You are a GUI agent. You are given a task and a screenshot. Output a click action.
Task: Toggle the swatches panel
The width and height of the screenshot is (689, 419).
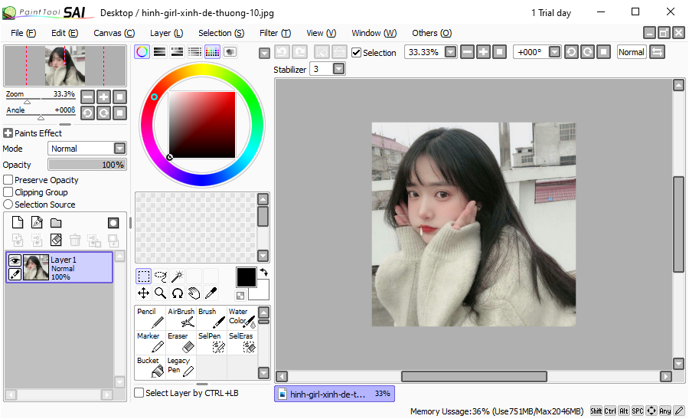pos(212,52)
